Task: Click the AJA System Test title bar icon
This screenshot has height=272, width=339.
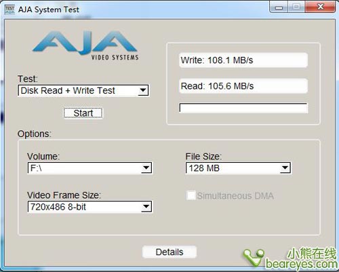Action: [x=9, y=10]
